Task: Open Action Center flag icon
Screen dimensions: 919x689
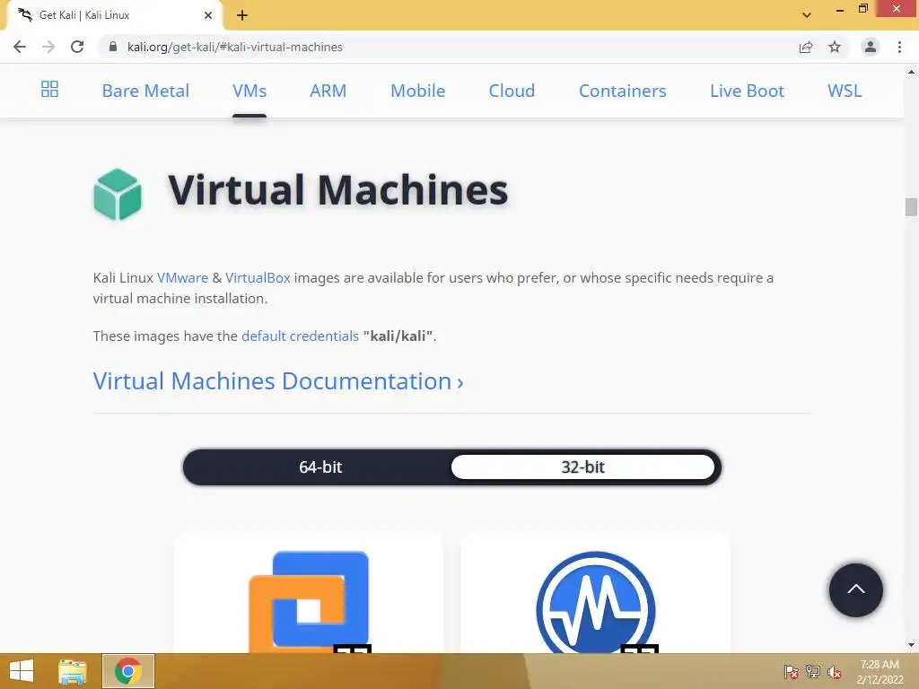Action: (791, 672)
